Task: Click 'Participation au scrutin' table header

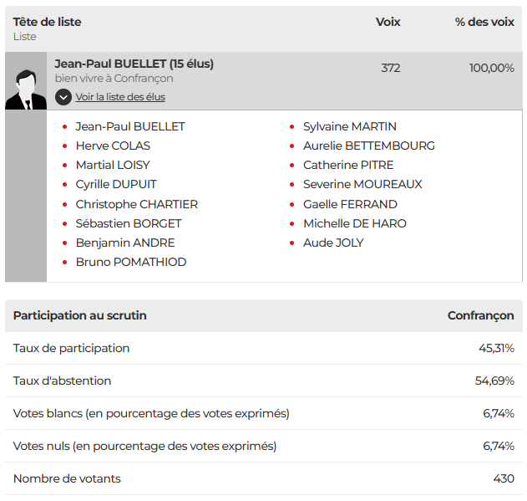Action: tap(80, 315)
